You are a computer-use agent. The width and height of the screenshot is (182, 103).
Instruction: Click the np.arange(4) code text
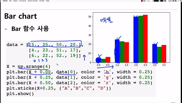click(34, 67)
